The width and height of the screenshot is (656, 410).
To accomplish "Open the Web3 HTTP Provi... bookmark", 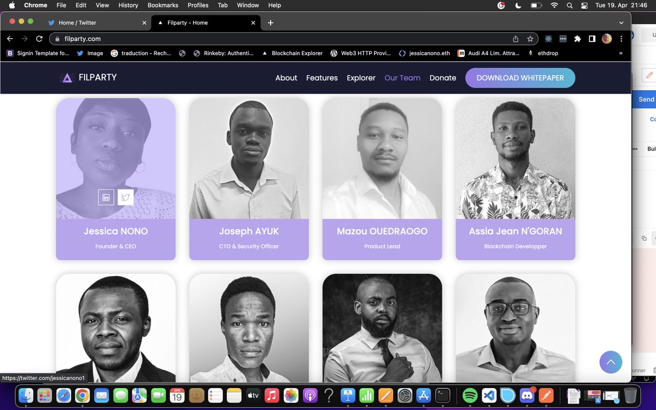I will point(361,53).
